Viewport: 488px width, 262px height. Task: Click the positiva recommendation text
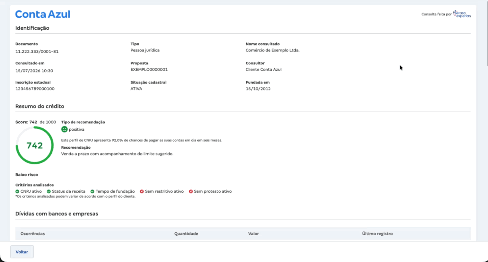coord(76,129)
